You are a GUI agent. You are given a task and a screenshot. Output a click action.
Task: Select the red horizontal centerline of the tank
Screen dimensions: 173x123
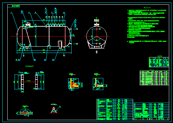[43, 36]
